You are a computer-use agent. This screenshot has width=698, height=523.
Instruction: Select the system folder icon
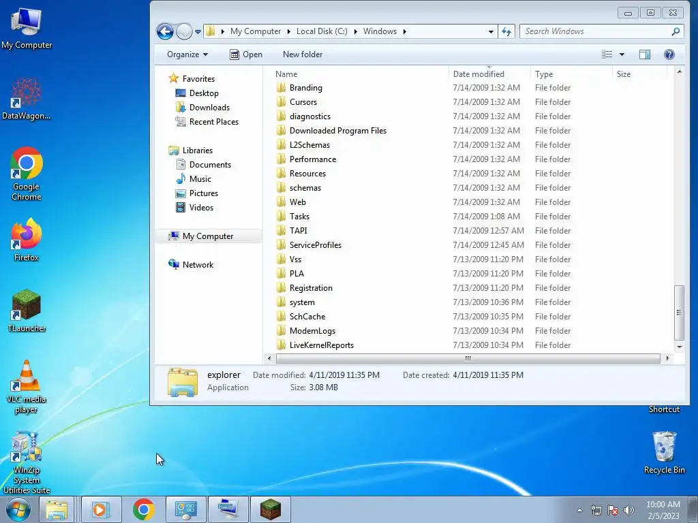click(281, 302)
